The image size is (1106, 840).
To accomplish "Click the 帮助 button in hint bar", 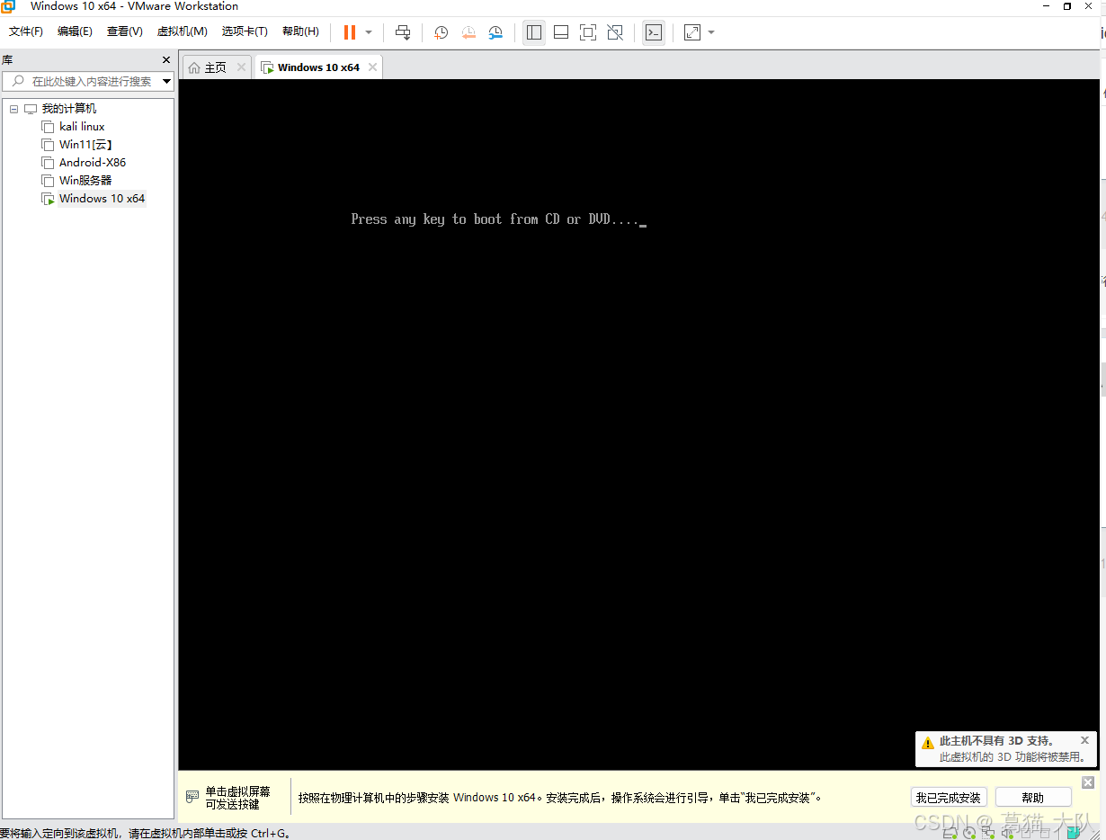I will 1033,798.
